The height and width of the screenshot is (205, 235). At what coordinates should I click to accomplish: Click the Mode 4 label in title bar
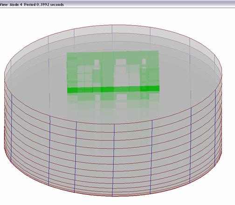[16, 5]
